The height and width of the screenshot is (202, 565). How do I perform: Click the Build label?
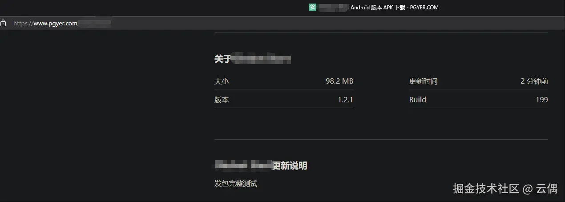(x=418, y=100)
